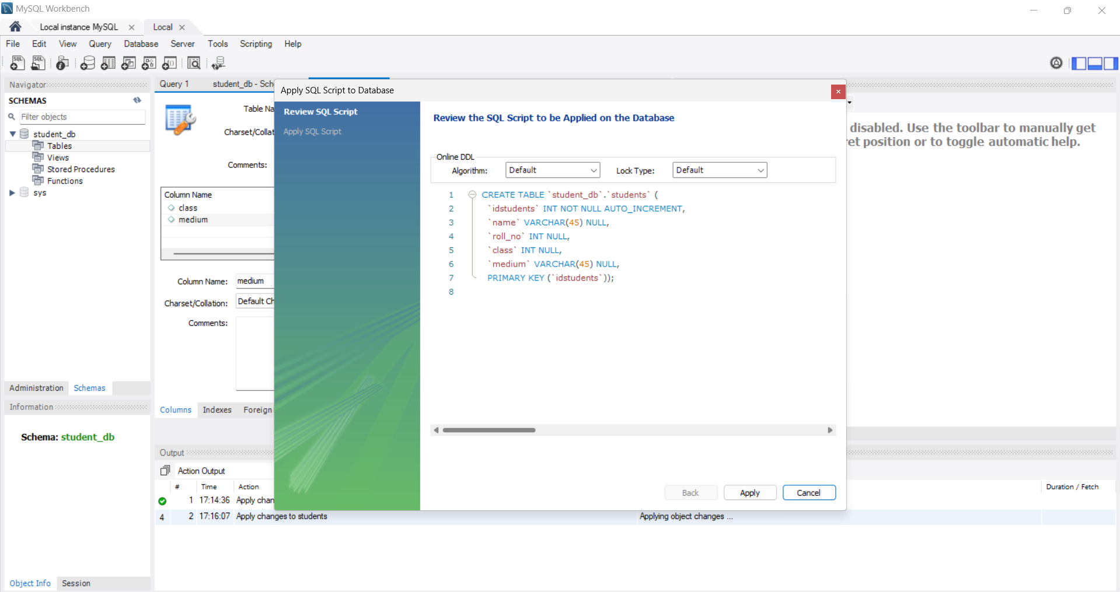Switch to the Session tab
The image size is (1120, 592).
click(x=76, y=583)
